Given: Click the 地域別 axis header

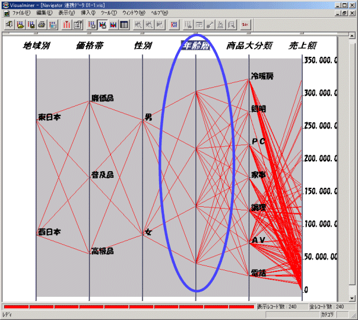Looking at the screenshot, I should click(x=37, y=46).
